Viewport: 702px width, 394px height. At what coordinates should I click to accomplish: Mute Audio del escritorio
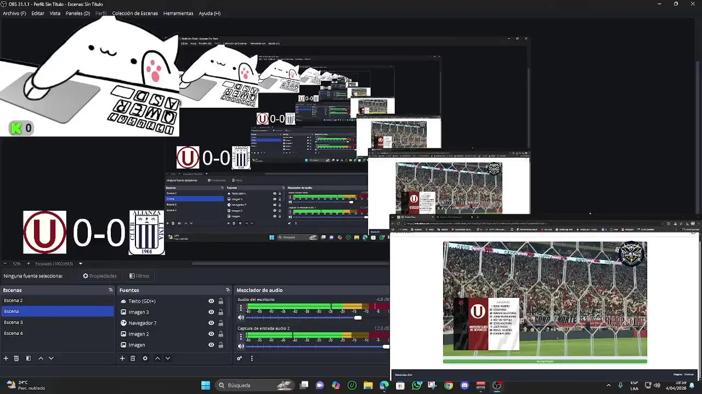click(241, 317)
